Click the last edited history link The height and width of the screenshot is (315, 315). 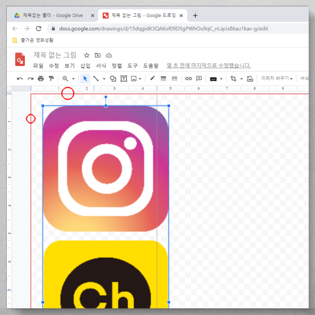(x=209, y=65)
